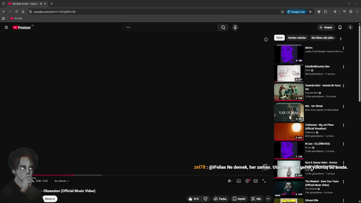Image resolution: width=361 pixels, height=203 pixels.
Task: Open the YouTube account avatar menu
Action: [x=350, y=27]
